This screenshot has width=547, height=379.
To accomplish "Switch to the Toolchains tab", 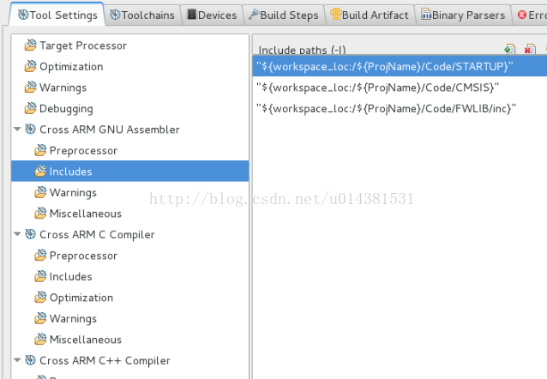I will click(142, 15).
